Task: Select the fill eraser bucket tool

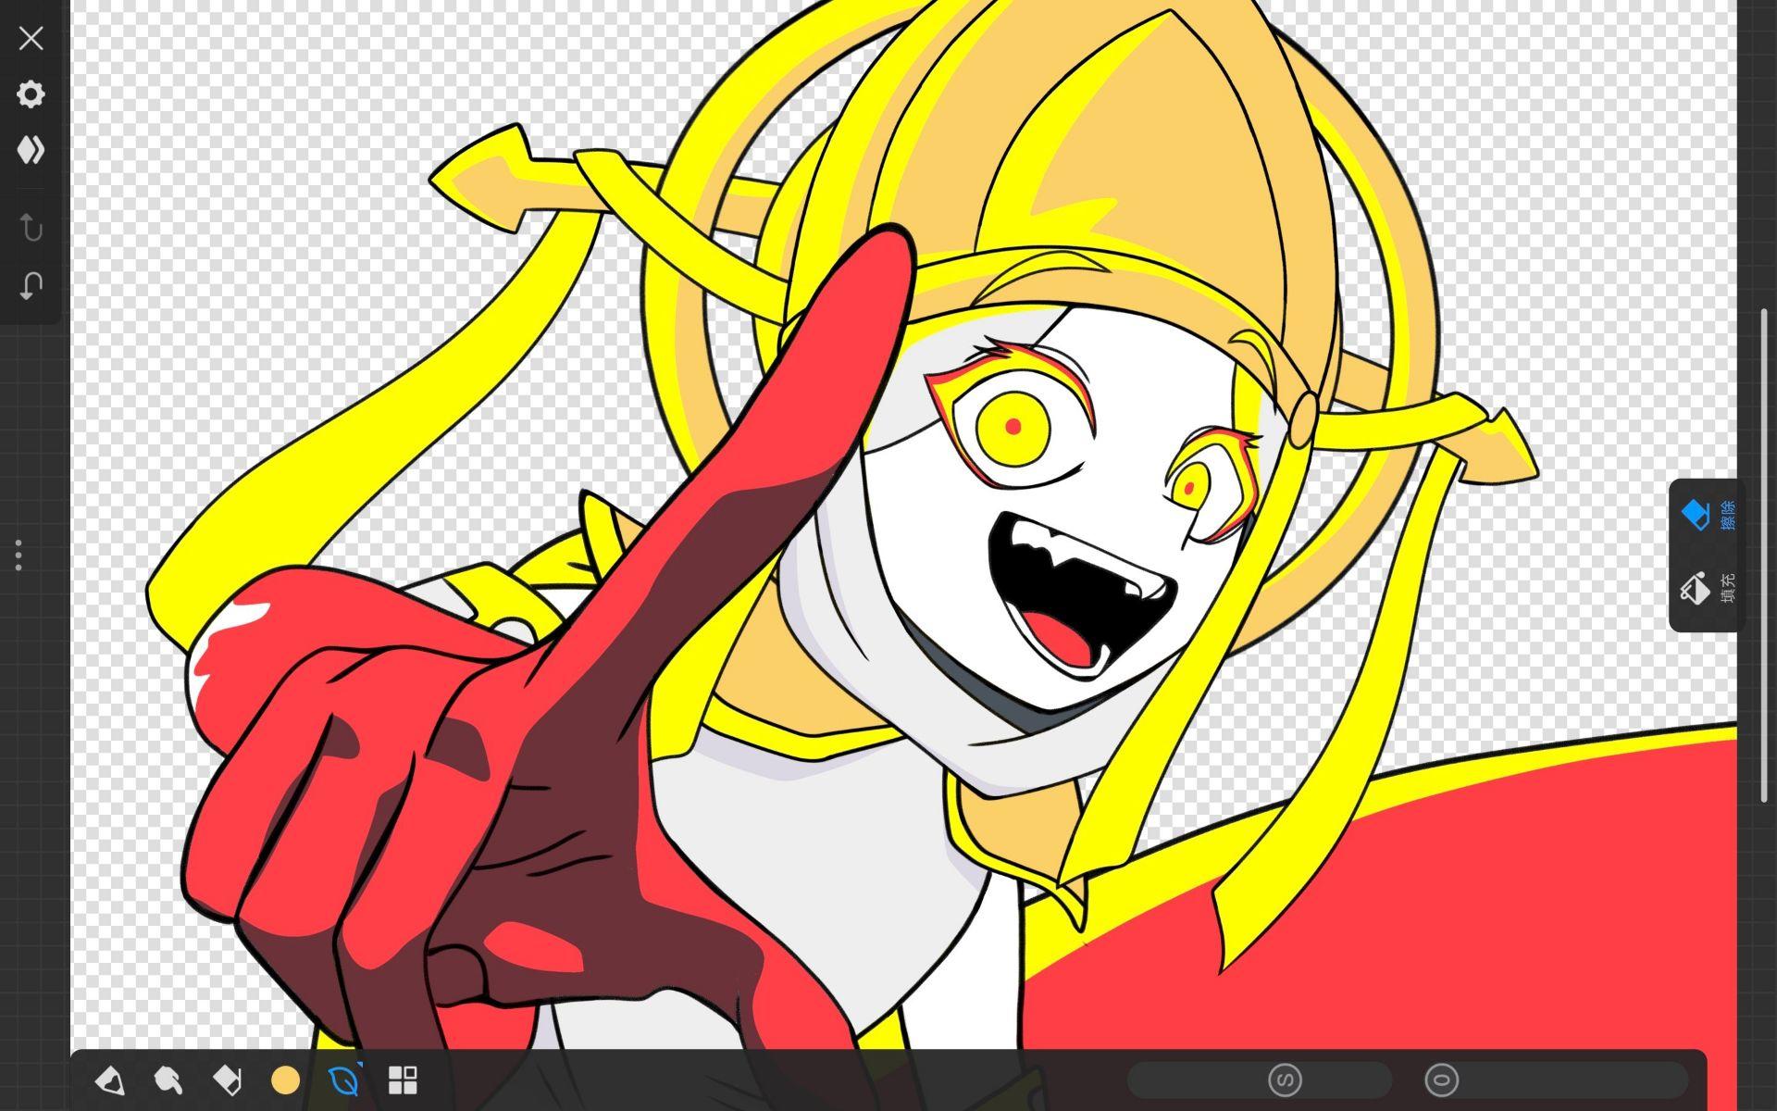Action: (x=227, y=1080)
